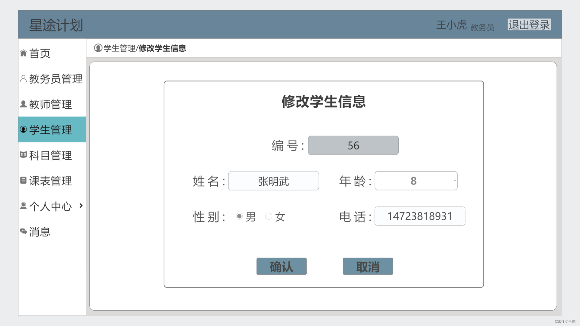Go to 课表管理 menu item
The width and height of the screenshot is (580, 326).
(50, 181)
